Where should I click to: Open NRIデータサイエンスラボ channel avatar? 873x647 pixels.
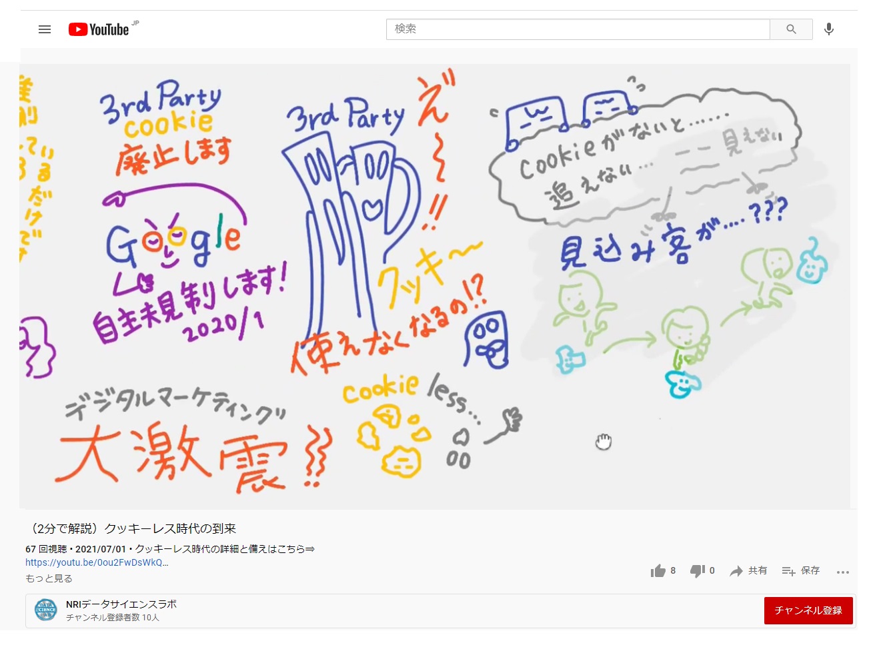pos(46,610)
